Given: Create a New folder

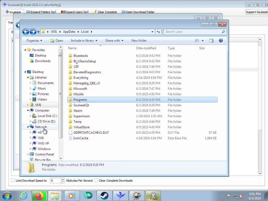Looking at the screenshot, I should click(x=139, y=41).
